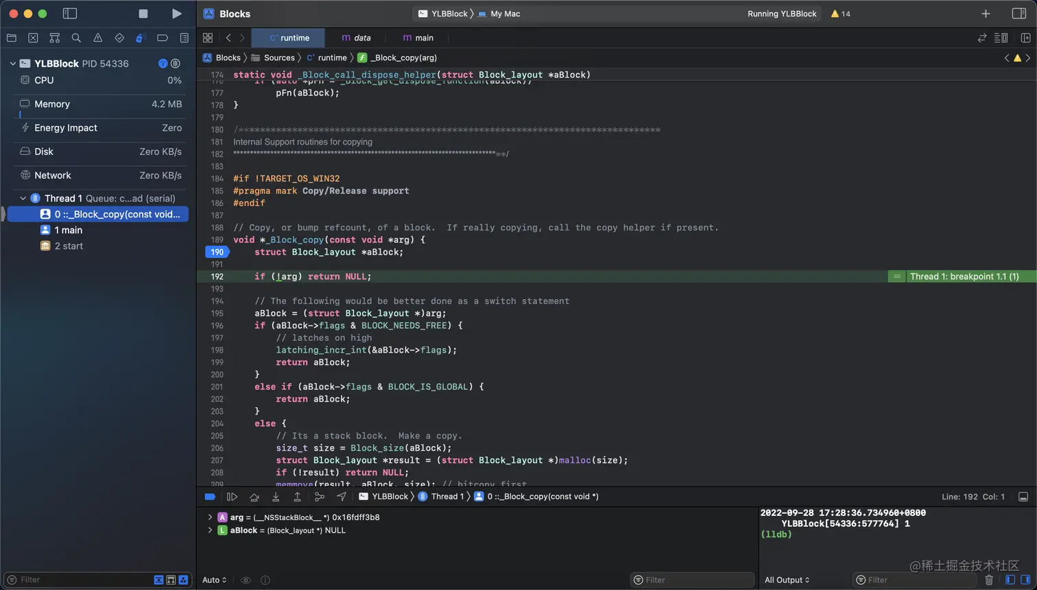
Task: Open the Find navigator magnifier icon
Action: coord(76,38)
